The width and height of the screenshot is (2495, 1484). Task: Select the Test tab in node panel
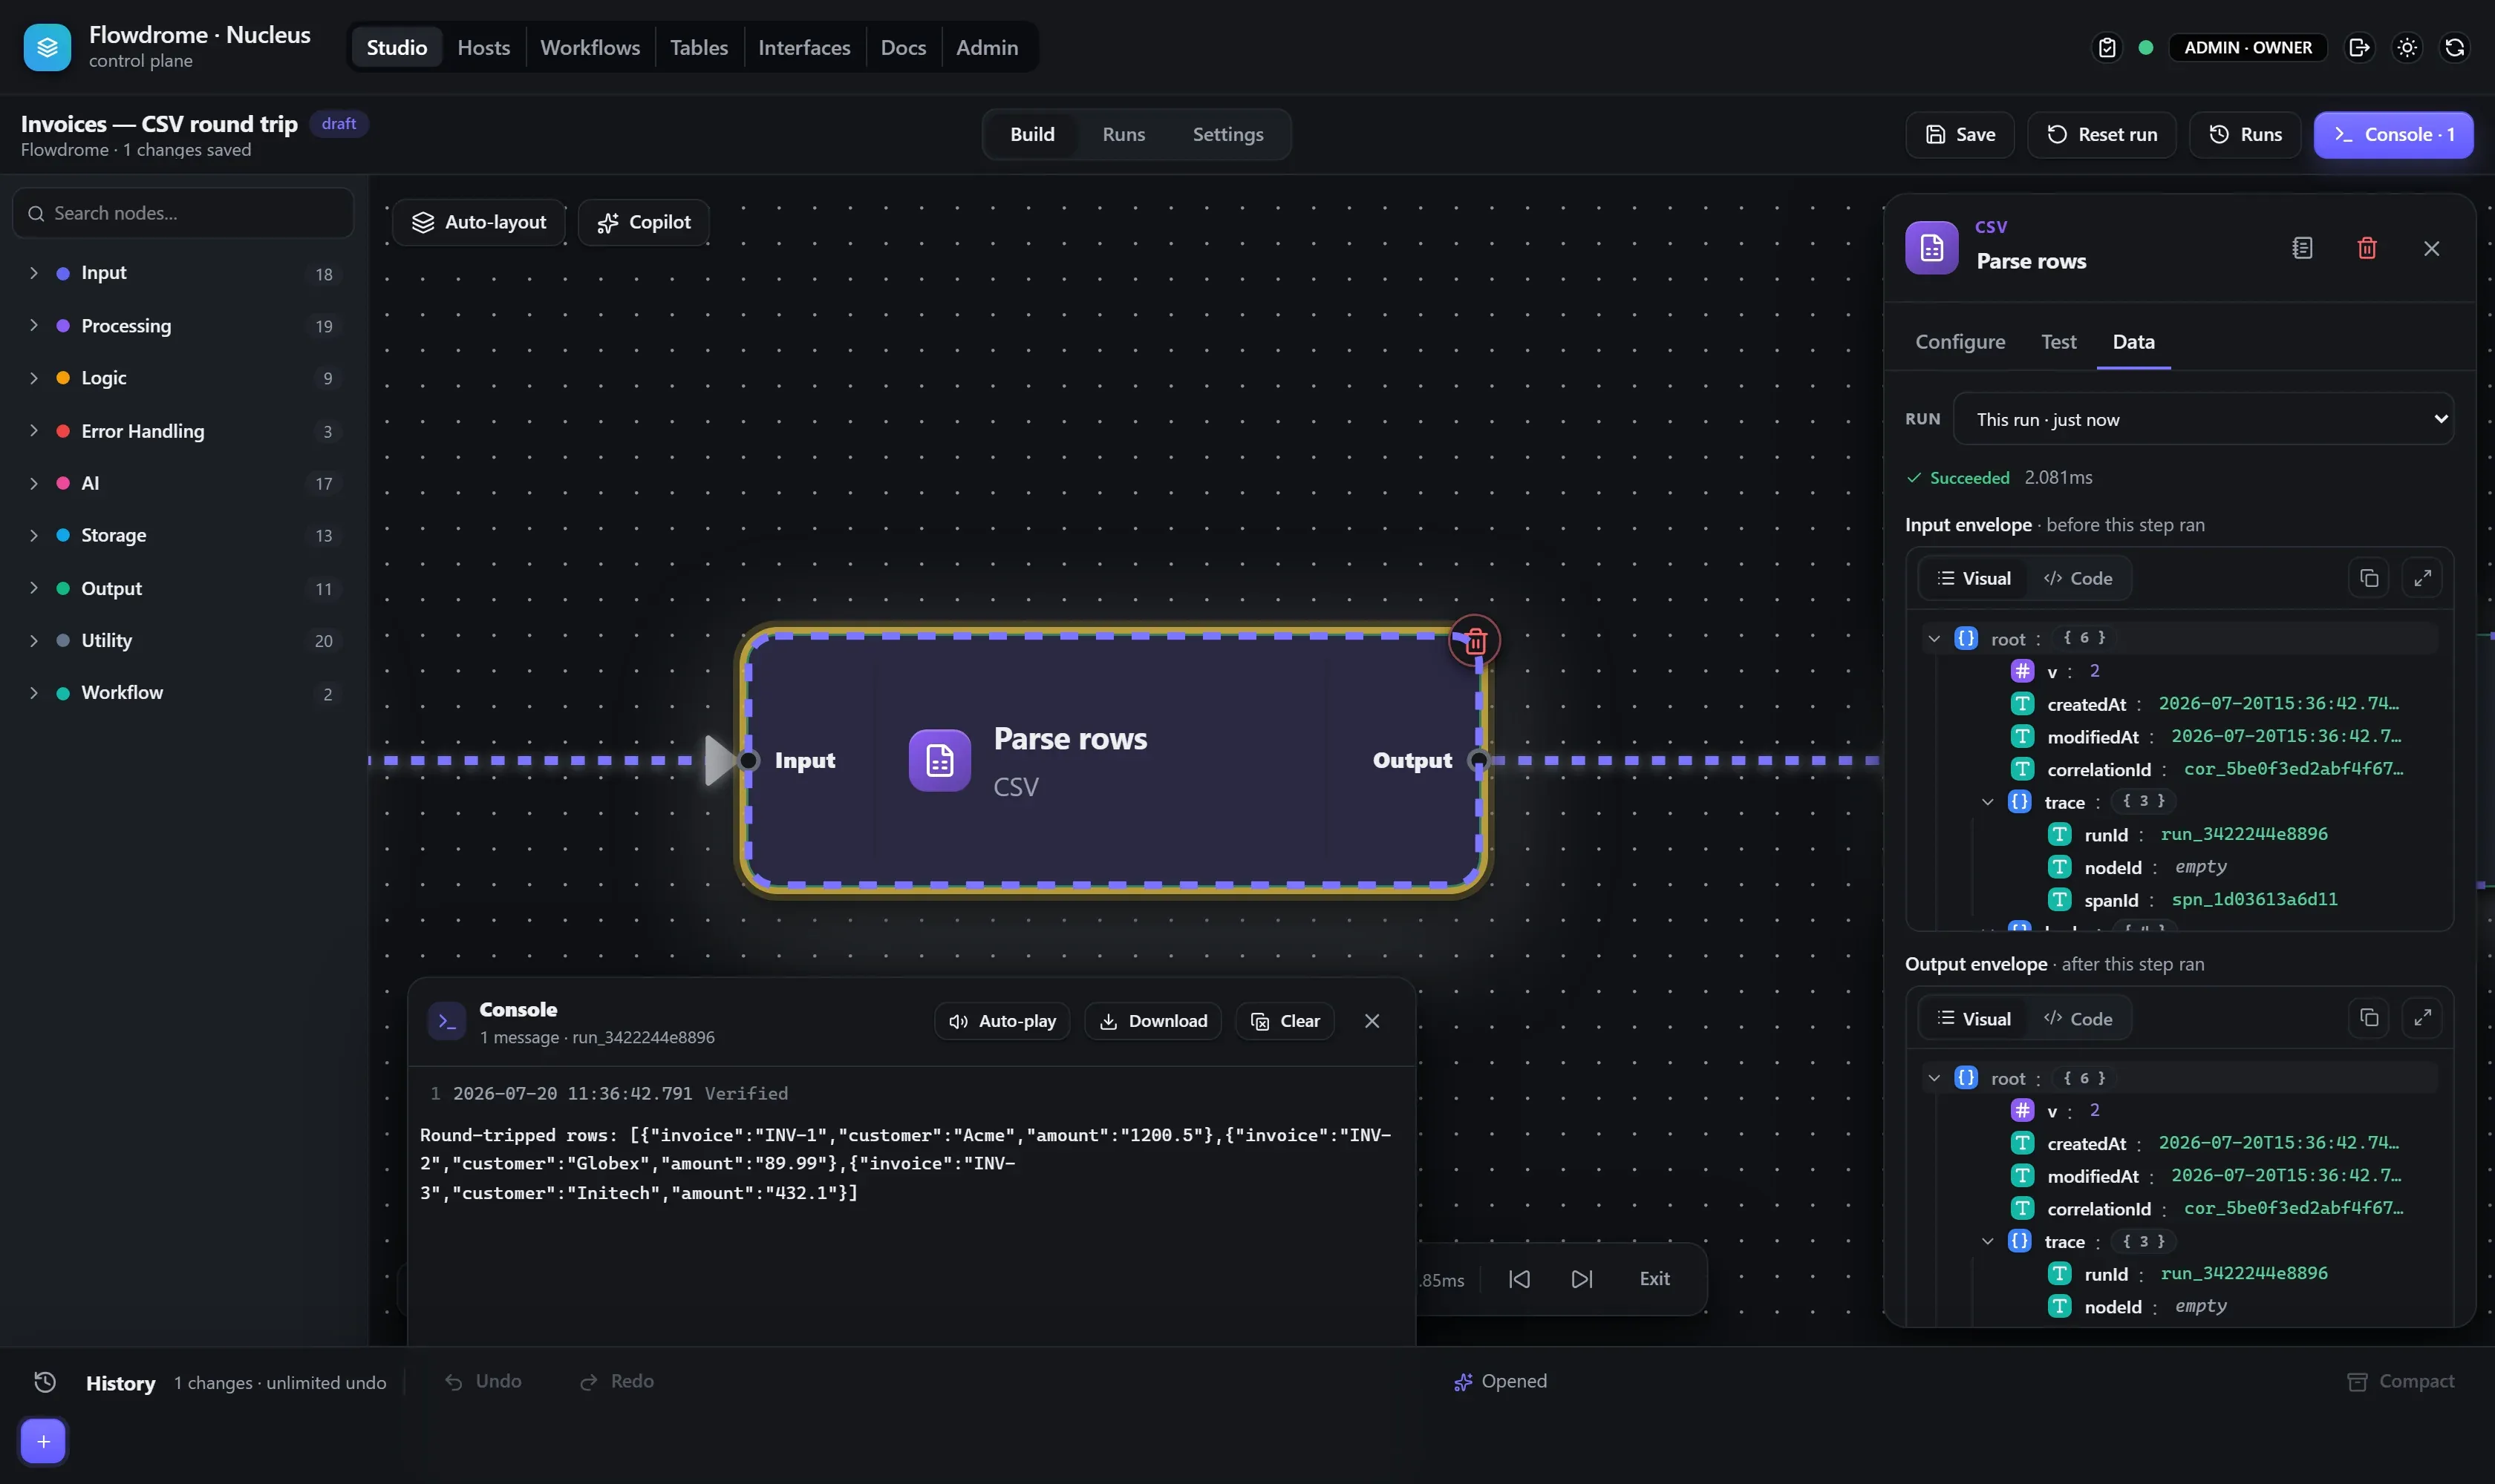coord(2058,341)
